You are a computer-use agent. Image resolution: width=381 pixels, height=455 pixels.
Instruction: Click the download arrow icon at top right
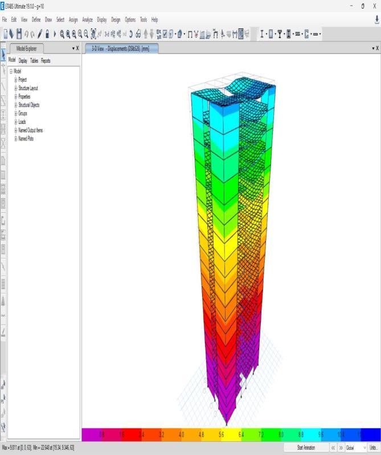376,20
